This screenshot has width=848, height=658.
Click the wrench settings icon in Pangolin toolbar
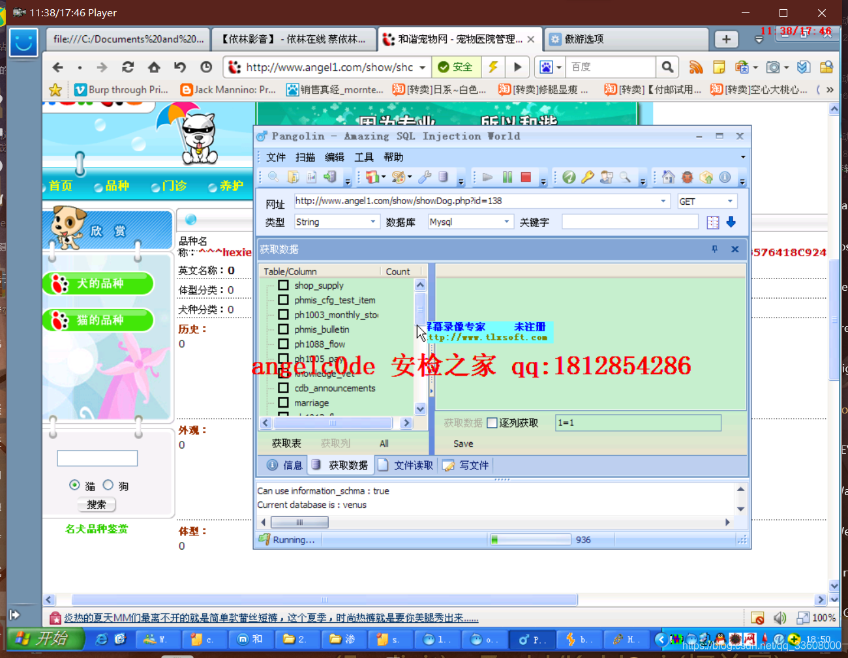[425, 177]
